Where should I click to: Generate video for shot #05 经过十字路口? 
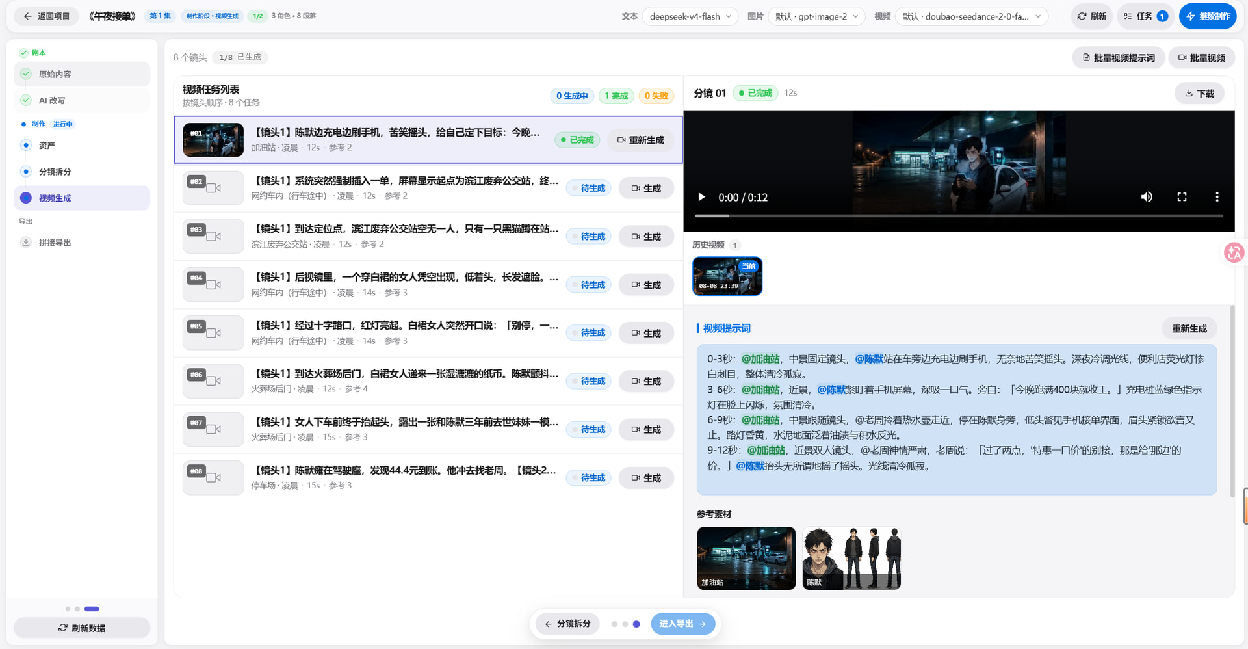click(x=646, y=333)
